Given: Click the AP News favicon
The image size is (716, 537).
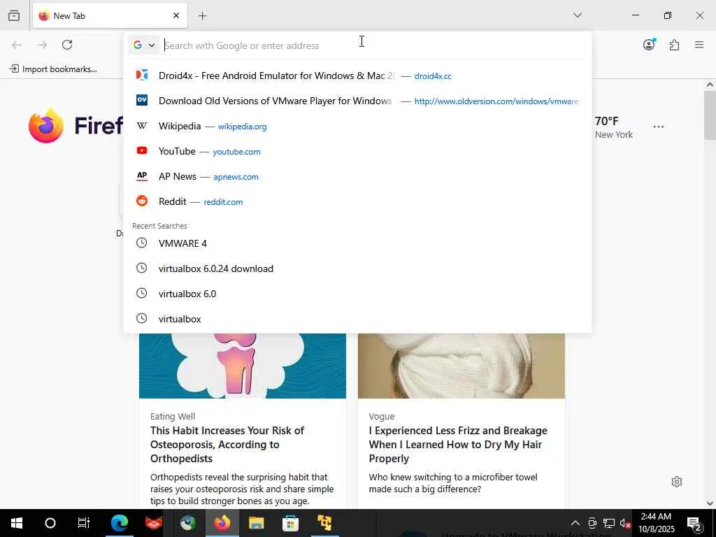Looking at the screenshot, I should [142, 176].
